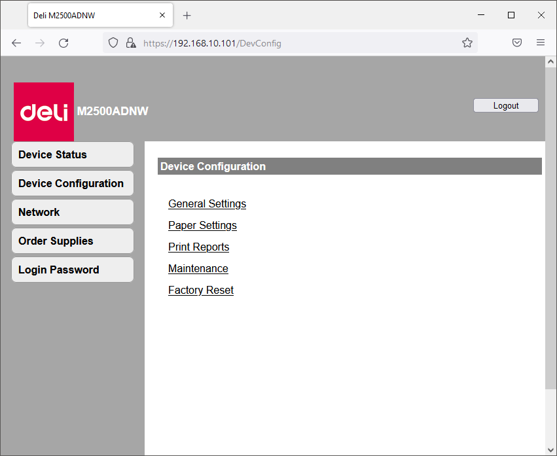557x456 pixels.
Task: Open the General Settings link
Action: pos(207,203)
